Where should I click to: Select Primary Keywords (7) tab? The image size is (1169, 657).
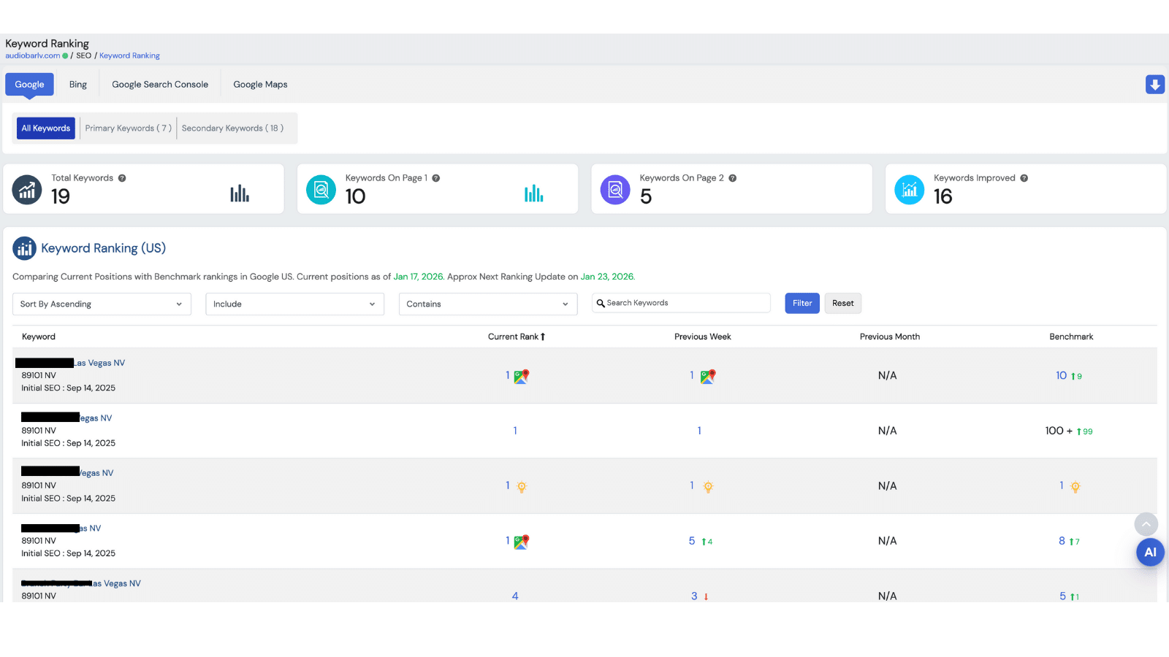[129, 128]
